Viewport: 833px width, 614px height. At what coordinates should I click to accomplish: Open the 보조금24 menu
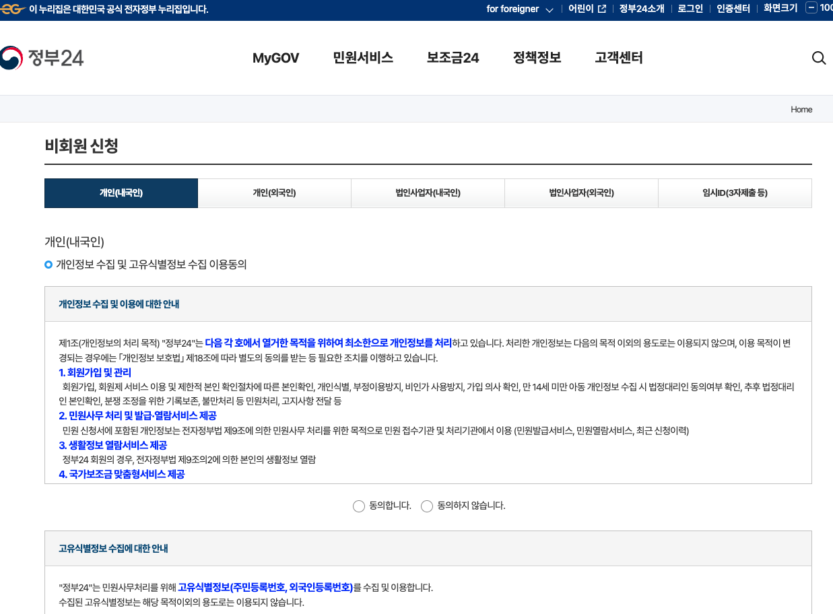[x=453, y=58]
